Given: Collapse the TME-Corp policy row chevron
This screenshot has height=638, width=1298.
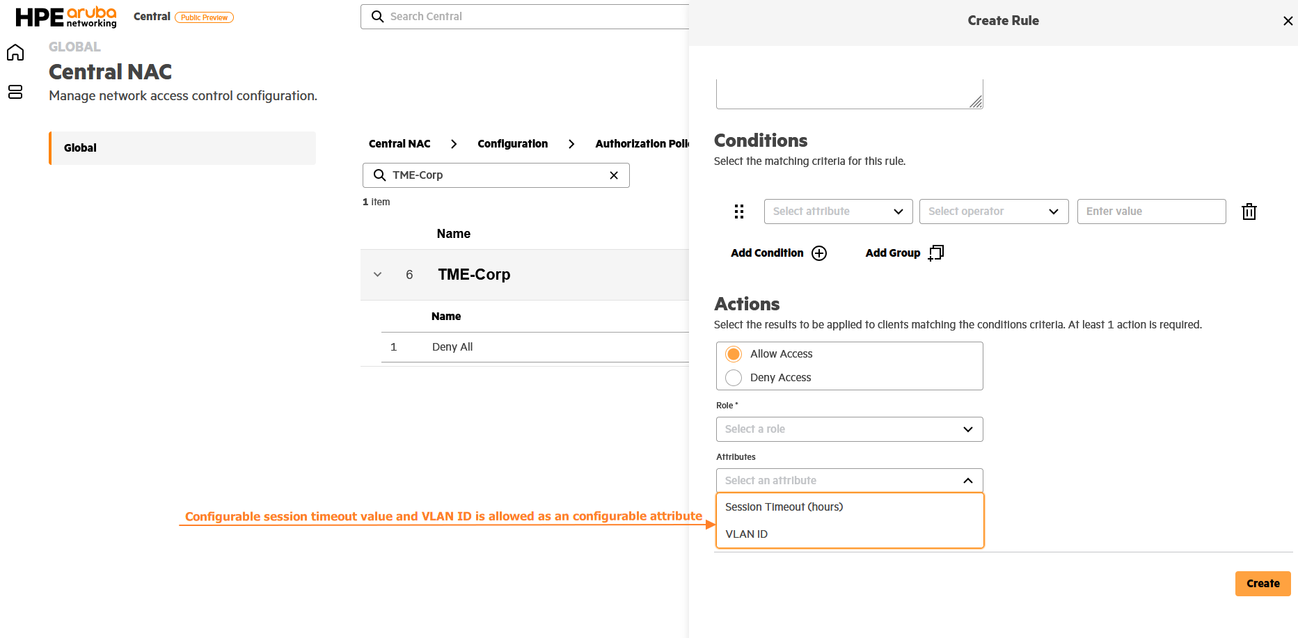Looking at the screenshot, I should (x=377, y=275).
